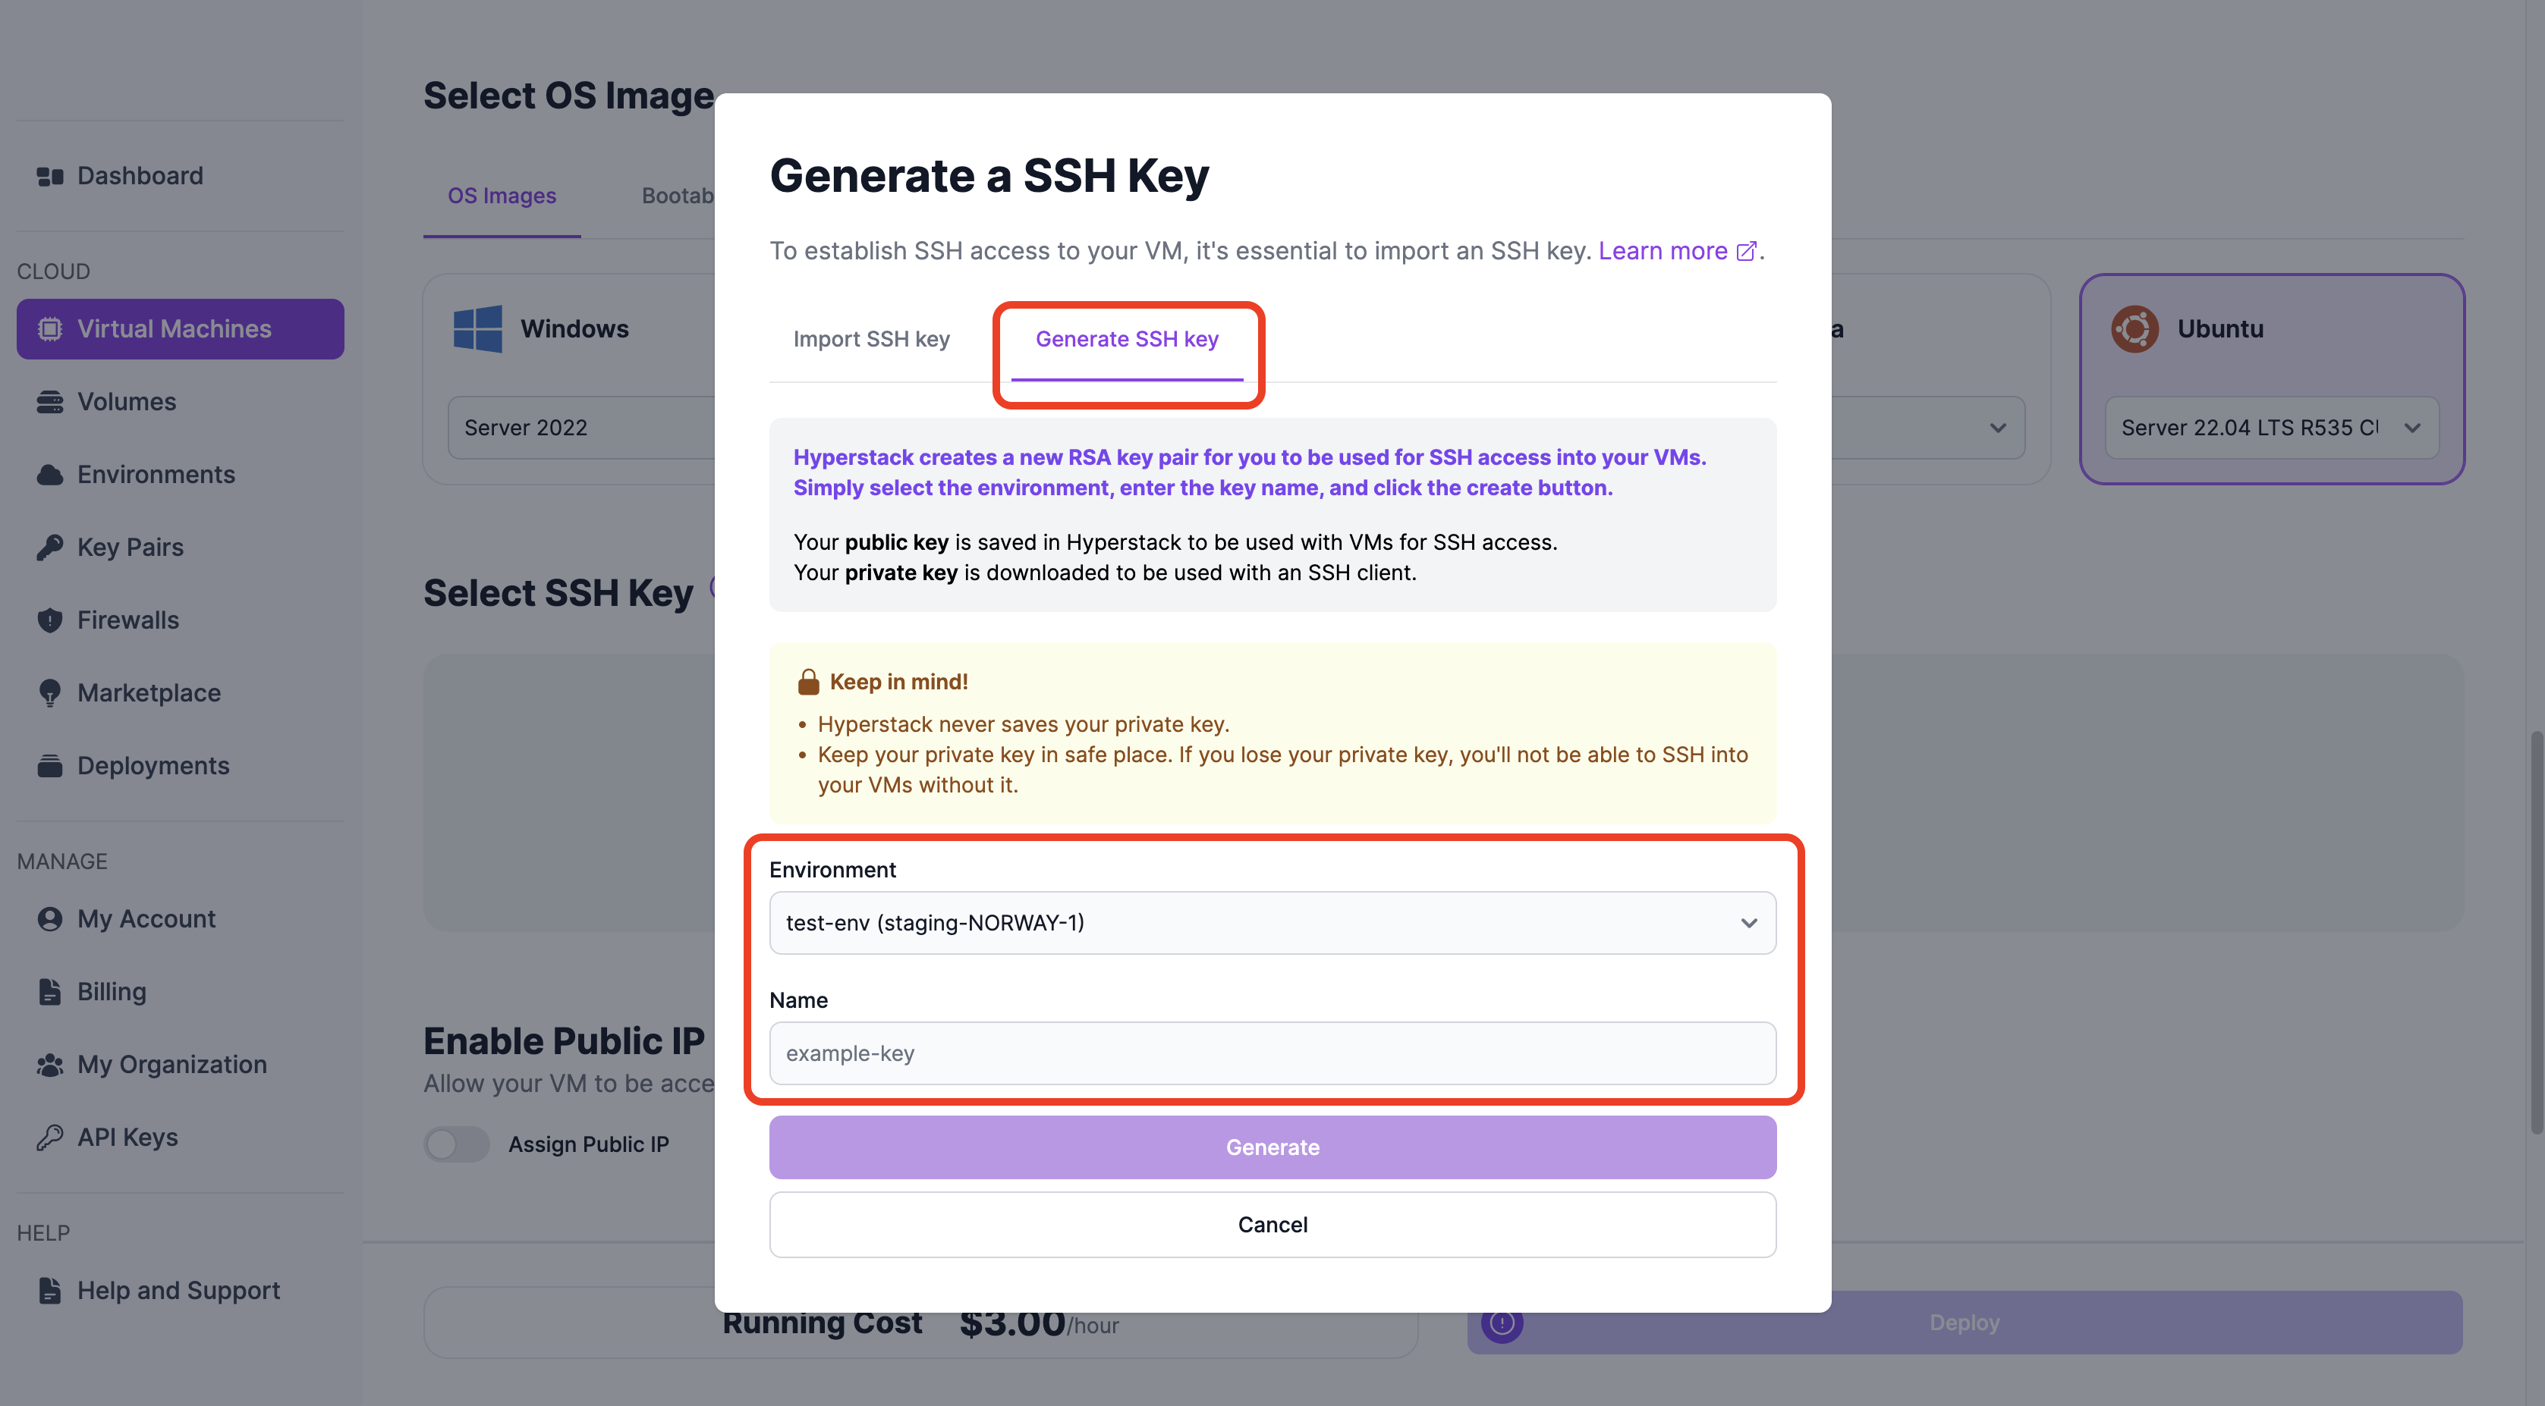Expand the Environment dropdown in dialog
This screenshot has height=1406, width=2545.
(x=1272, y=923)
